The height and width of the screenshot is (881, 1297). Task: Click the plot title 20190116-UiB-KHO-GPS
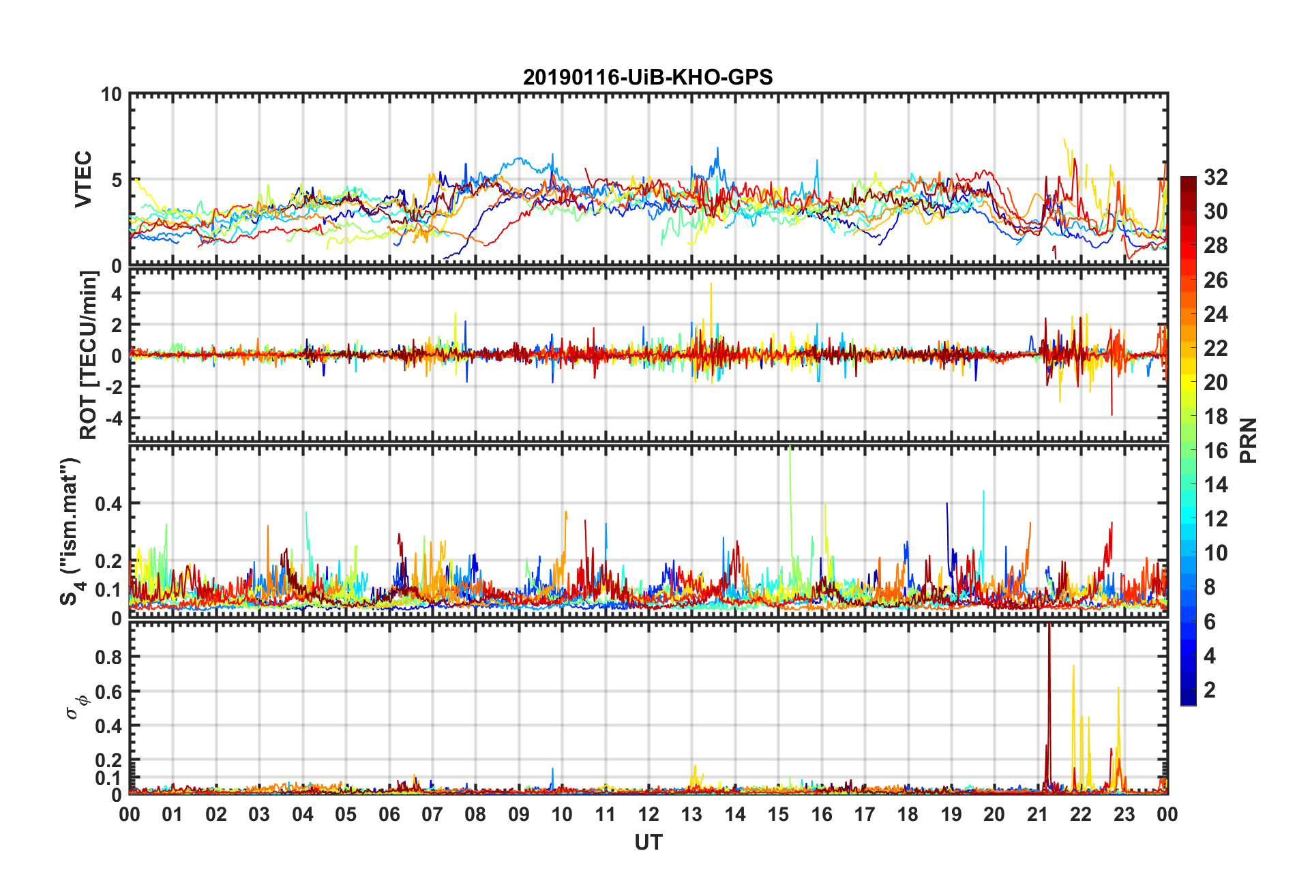pos(648,77)
